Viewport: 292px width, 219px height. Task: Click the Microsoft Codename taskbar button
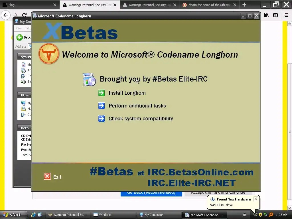point(204,215)
